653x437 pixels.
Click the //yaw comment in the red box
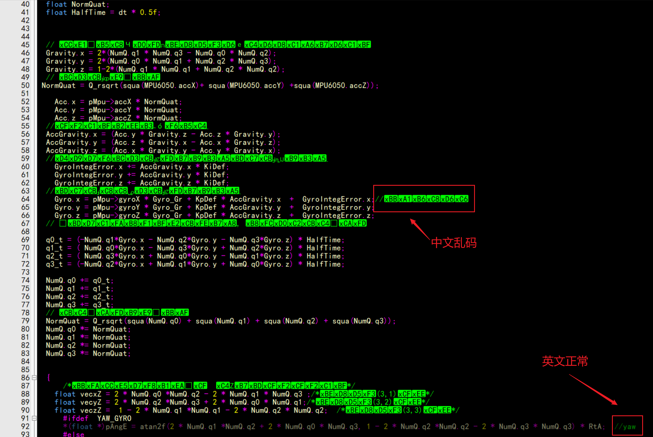tap(625, 426)
